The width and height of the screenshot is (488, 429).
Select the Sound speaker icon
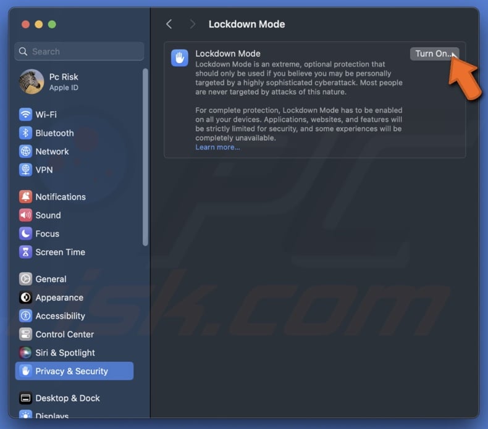click(25, 215)
